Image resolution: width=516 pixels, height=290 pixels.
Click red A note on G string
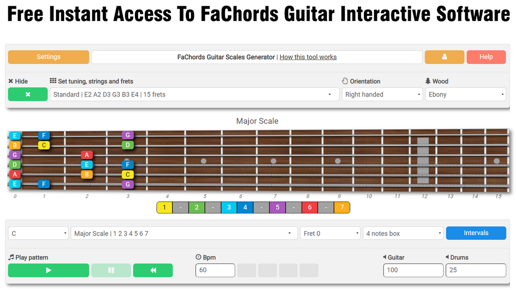point(87,155)
